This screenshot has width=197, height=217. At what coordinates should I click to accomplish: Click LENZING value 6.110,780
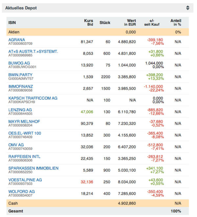(x=127, y=112)
